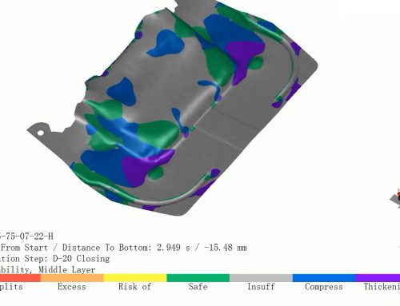Select the Safe legend label text

point(198,287)
